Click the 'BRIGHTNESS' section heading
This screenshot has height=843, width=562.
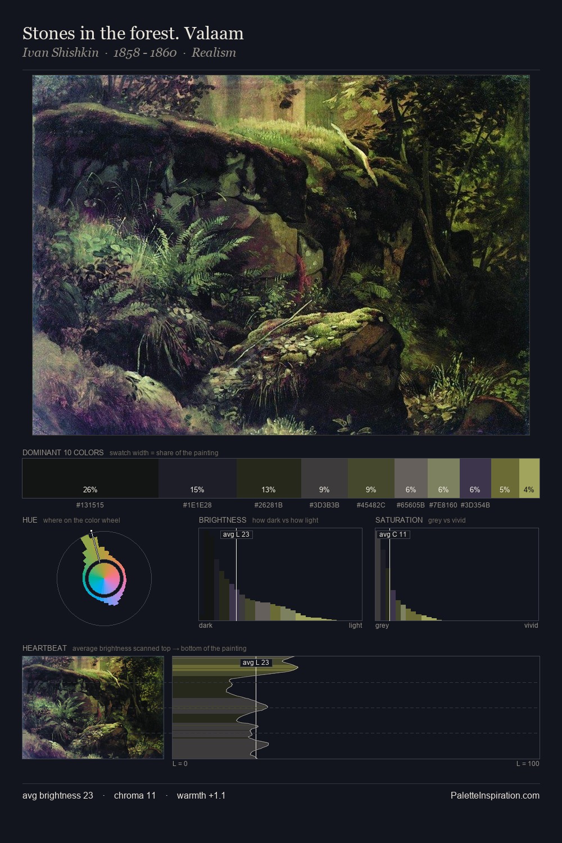pyautogui.click(x=223, y=520)
